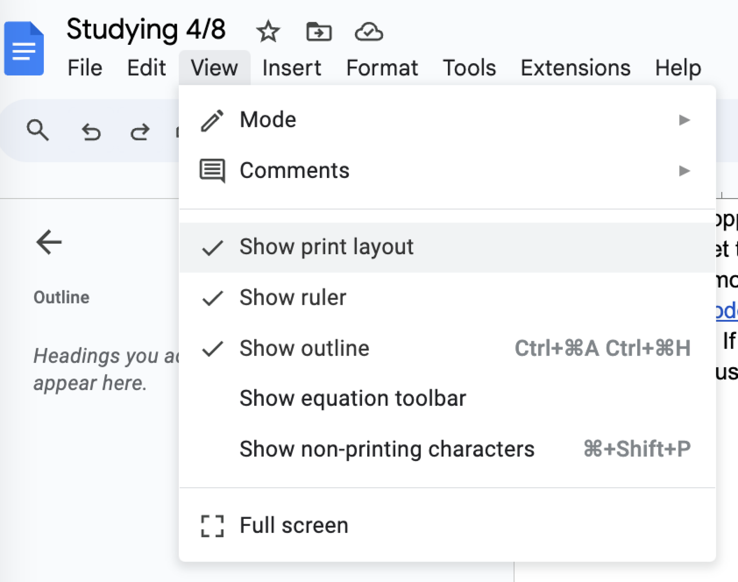Viewport: 738px width, 582px height.
Task: Turn on Show non-printing characters
Action: [447, 449]
